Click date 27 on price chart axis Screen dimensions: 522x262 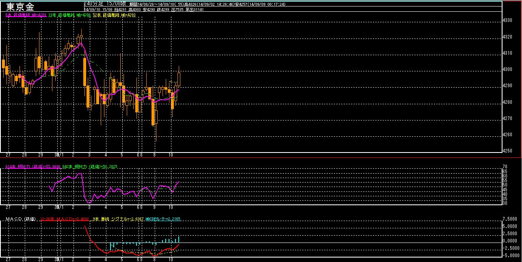coord(8,155)
